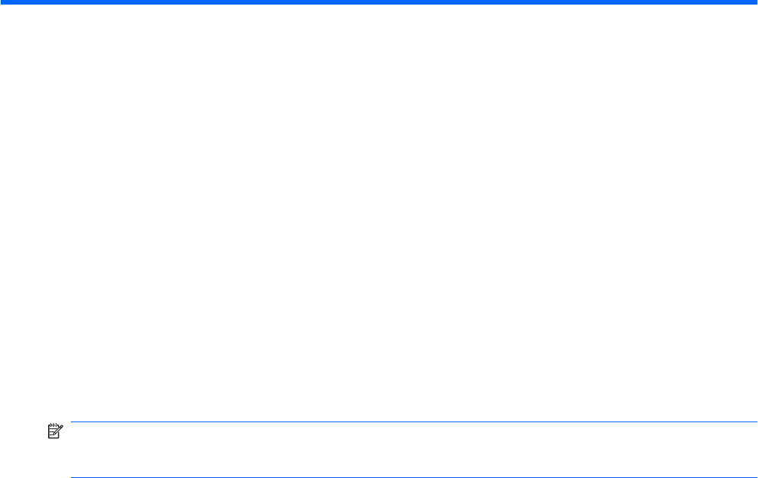This screenshot has width=758, height=478.
Task: Click the upper blue line of the note box
Action: 414,422
